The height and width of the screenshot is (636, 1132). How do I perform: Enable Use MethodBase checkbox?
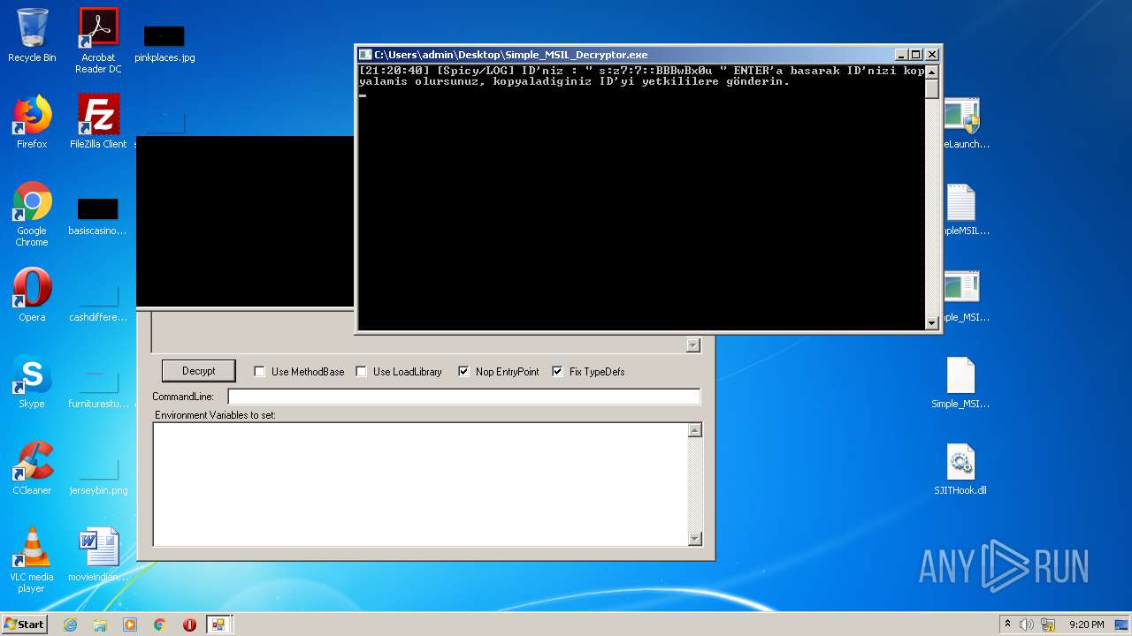[x=259, y=372]
